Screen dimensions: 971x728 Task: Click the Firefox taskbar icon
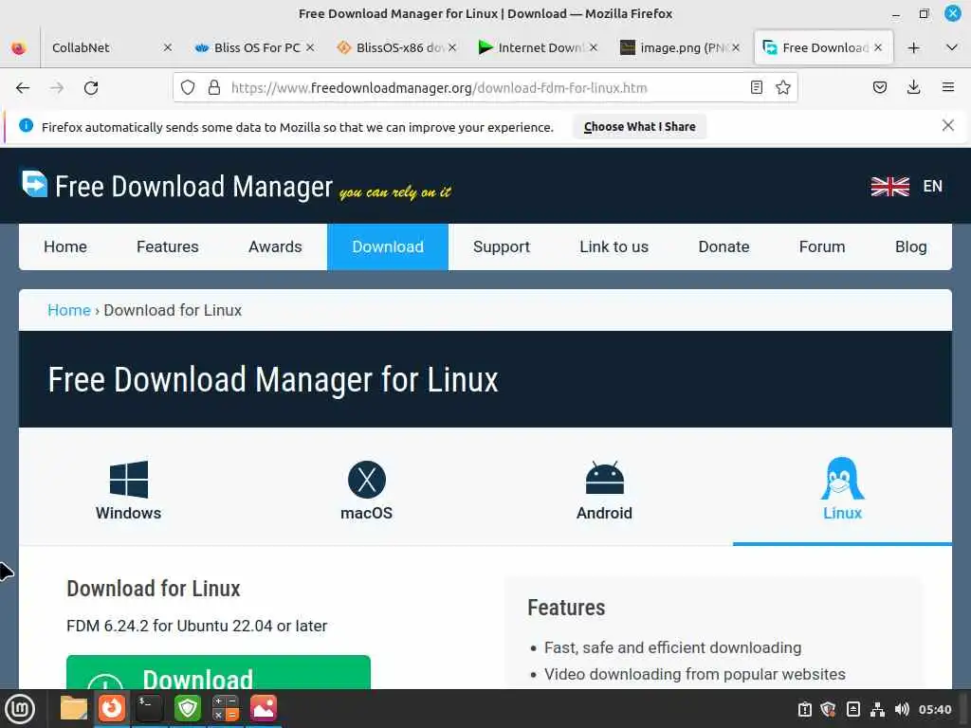[112, 708]
